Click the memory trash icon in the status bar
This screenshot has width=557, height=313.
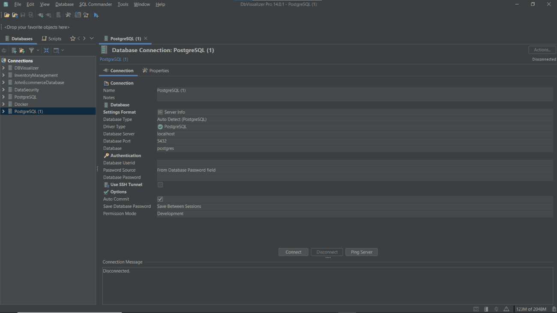pos(553,309)
